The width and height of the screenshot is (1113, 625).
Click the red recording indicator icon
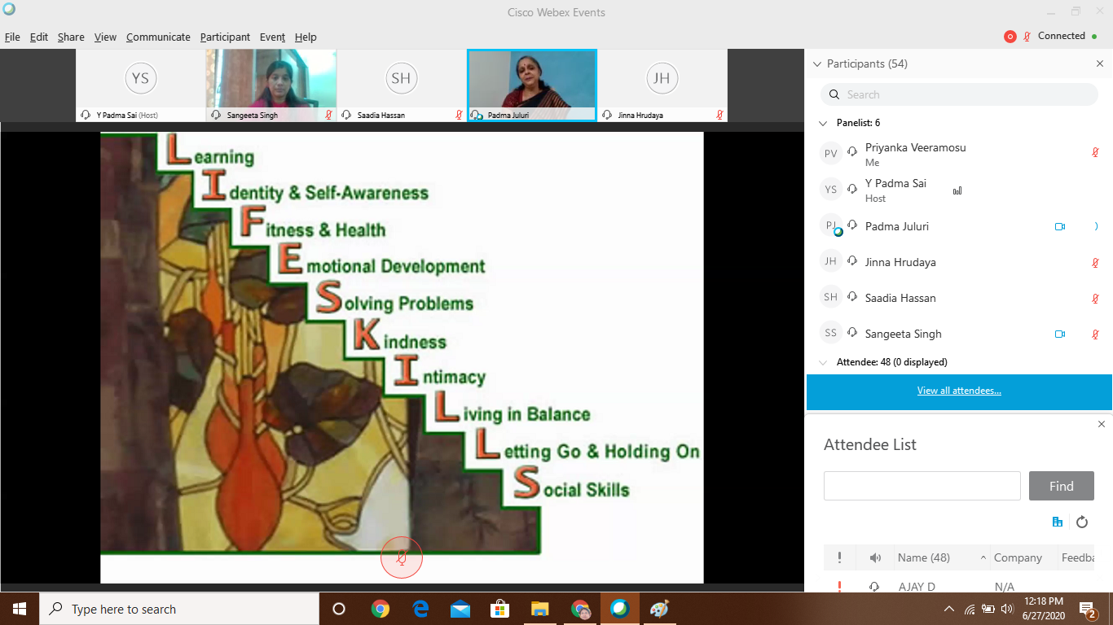[1010, 37]
